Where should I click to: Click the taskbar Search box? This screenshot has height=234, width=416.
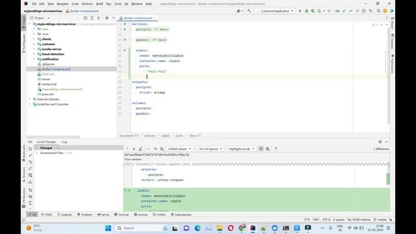pyautogui.click(x=142, y=228)
